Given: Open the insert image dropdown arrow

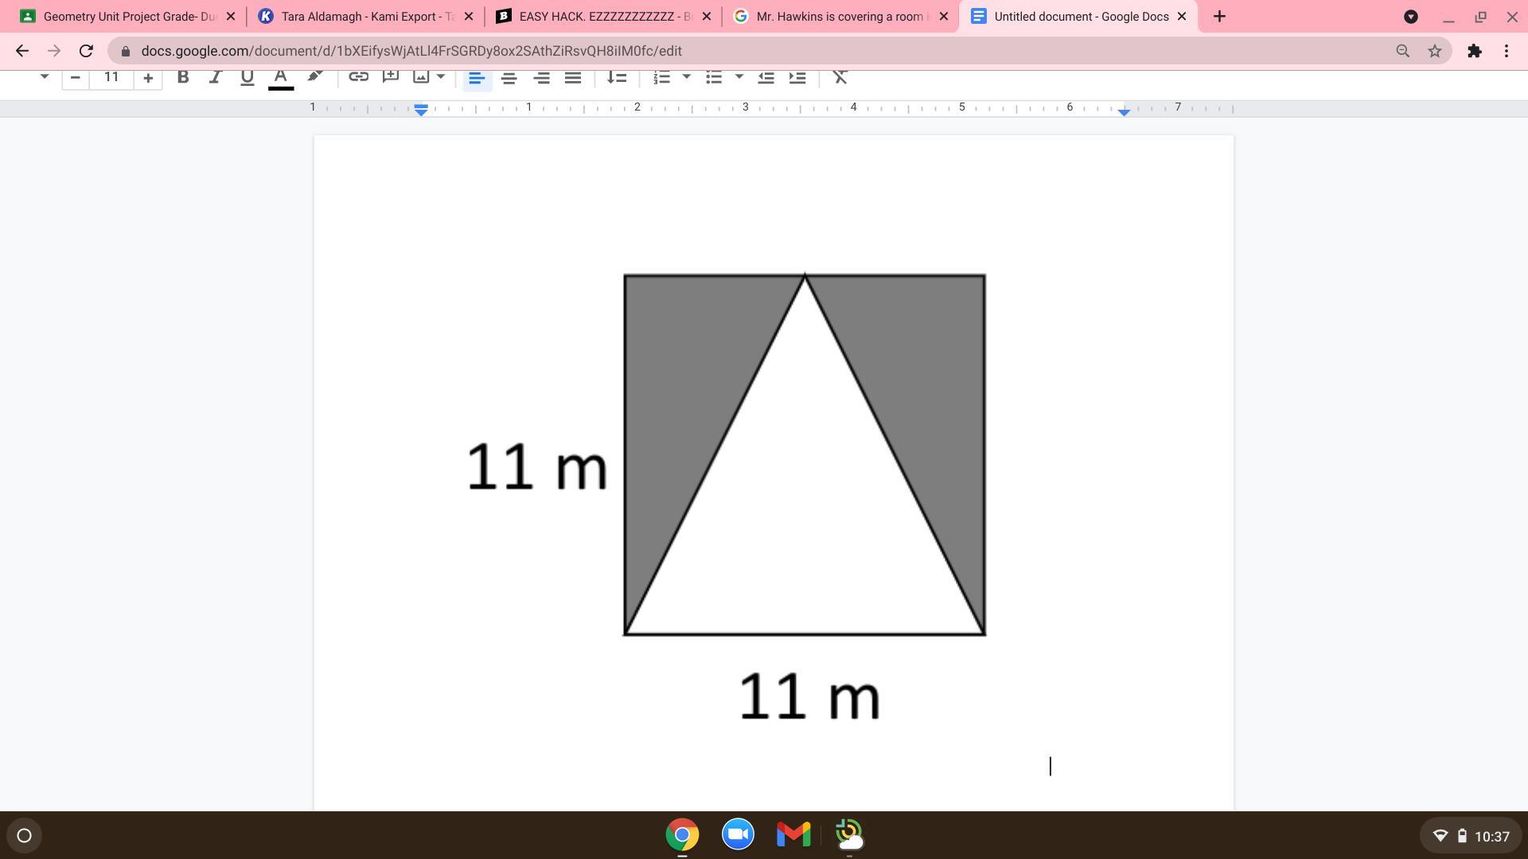Looking at the screenshot, I should point(441,77).
